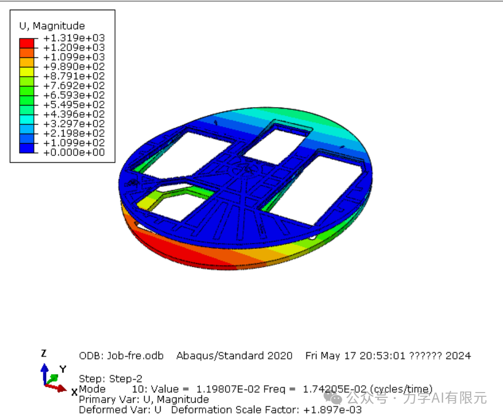
Task: Click the legend value +4.396e+02
Action: [x=74, y=114]
